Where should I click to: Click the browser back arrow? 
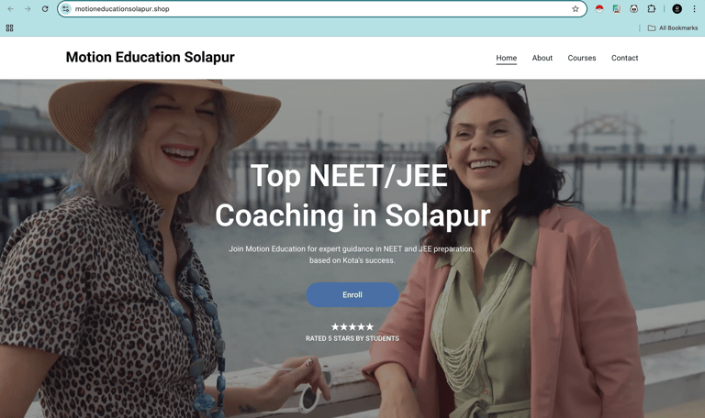tap(10, 8)
